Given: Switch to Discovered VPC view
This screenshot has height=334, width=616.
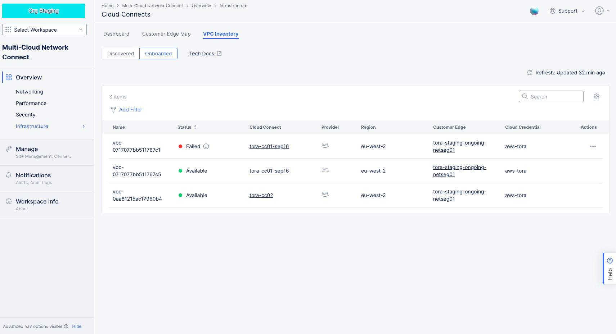Looking at the screenshot, I should (120, 54).
